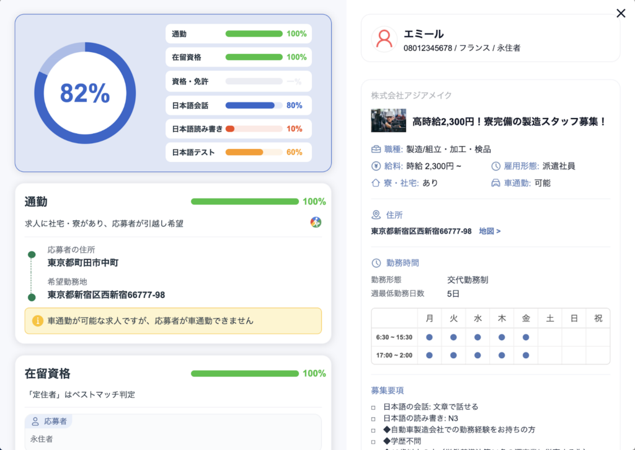Click the address location pin icon
Image resolution: width=635 pixels, height=450 pixels.
tap(376, 215)
